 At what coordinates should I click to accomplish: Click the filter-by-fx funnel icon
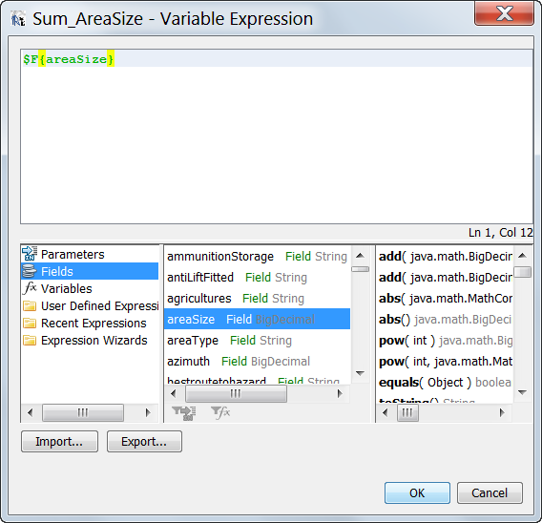(x=220, y=412)
